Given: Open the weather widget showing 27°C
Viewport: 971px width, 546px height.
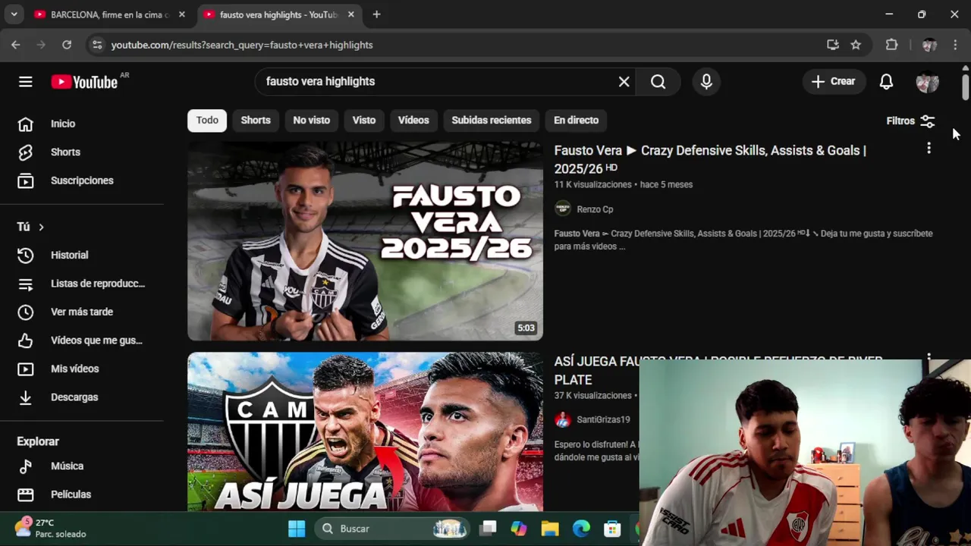Looking at the screenshot, I should coord(51,529).
